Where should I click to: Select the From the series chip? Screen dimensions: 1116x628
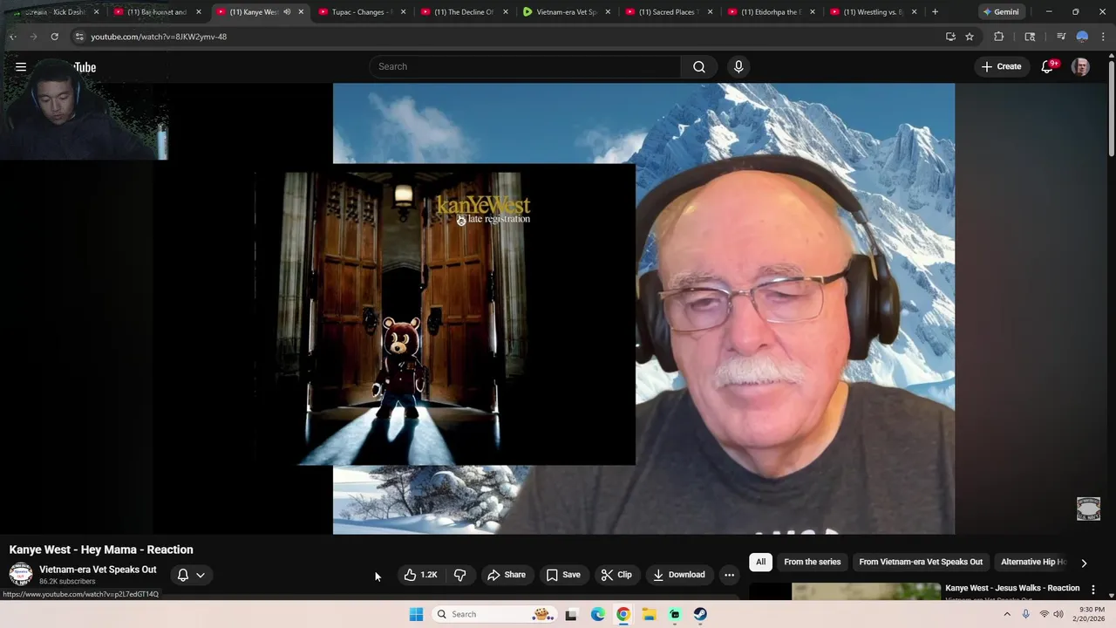click(x=812, y=562)
